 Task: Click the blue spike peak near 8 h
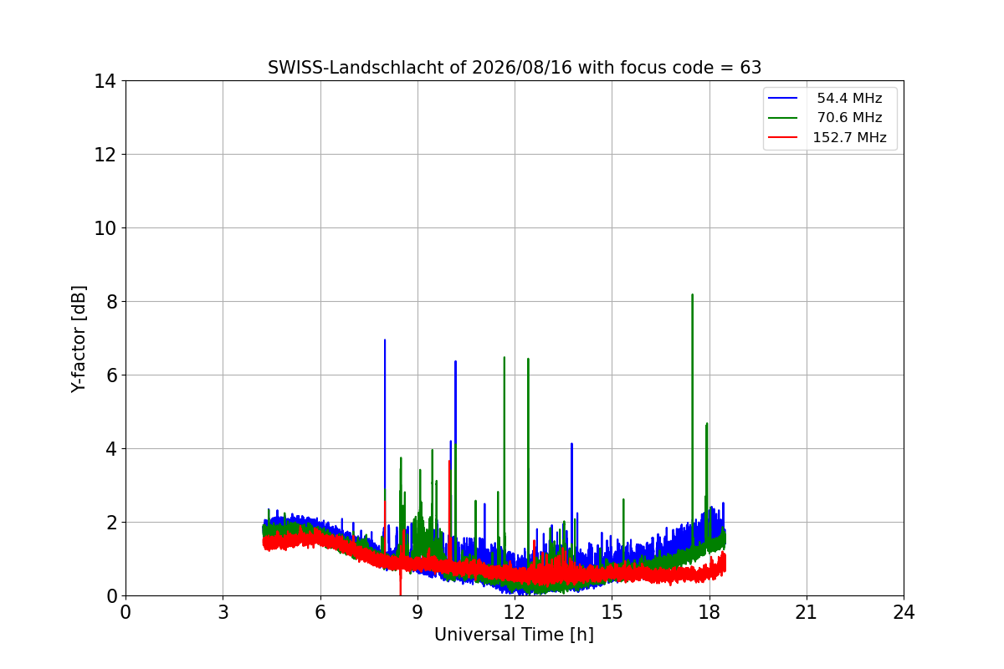pyautogui.click(x=385, y=341)
